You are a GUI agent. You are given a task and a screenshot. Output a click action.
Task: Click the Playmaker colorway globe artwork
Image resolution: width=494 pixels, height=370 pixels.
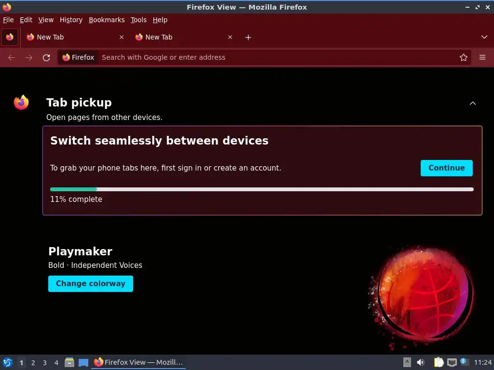[421, 297]
